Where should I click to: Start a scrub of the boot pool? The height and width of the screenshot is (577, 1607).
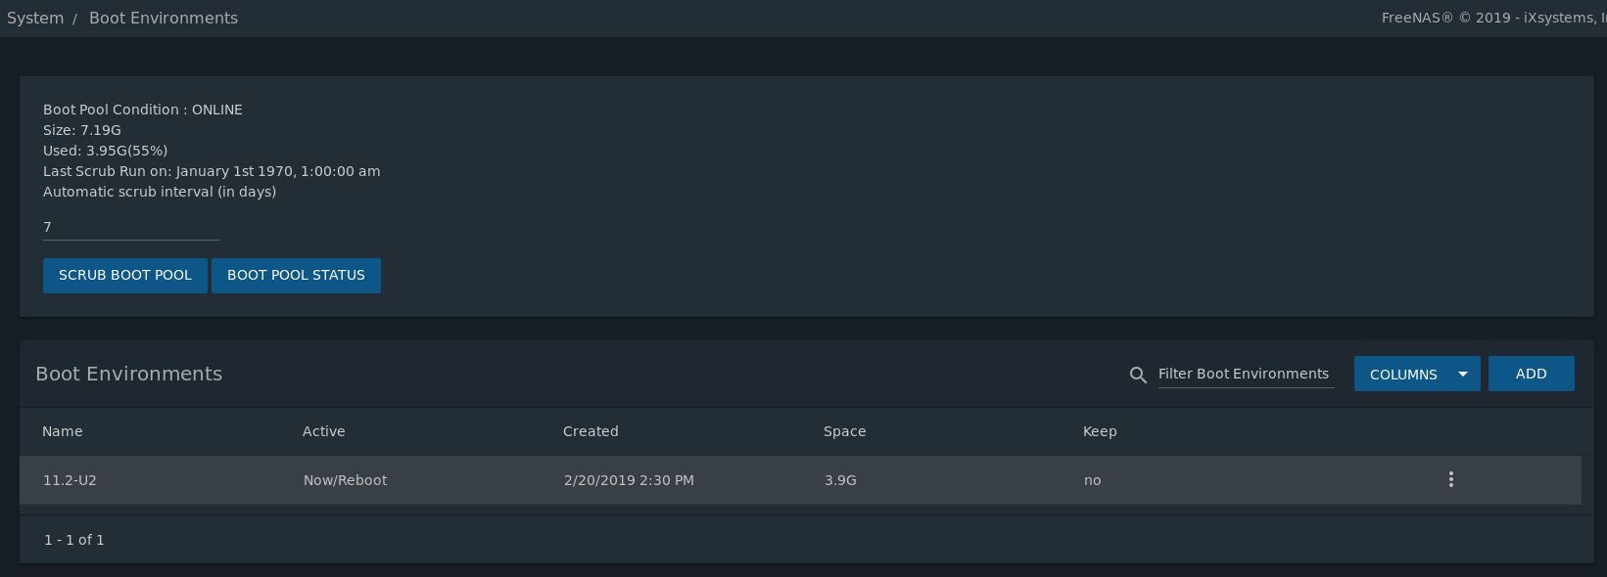pyautogui.click(x=125, y=276)
